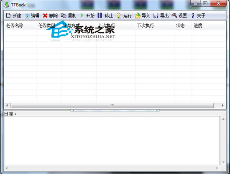Click the task list's horizontal scrollbar thumb
The width and height of the screenshot is (230, 174).
coord(112,105)
